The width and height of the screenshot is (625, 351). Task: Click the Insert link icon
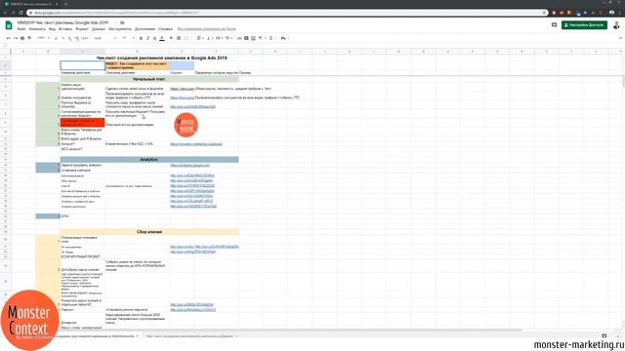(x=239, y=38)
